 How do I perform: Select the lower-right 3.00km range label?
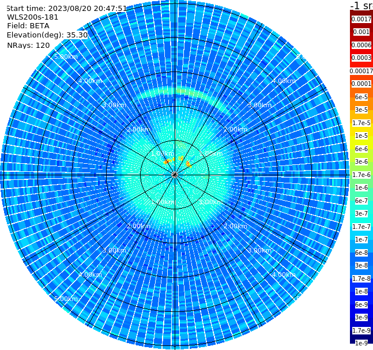coord(259,250)
